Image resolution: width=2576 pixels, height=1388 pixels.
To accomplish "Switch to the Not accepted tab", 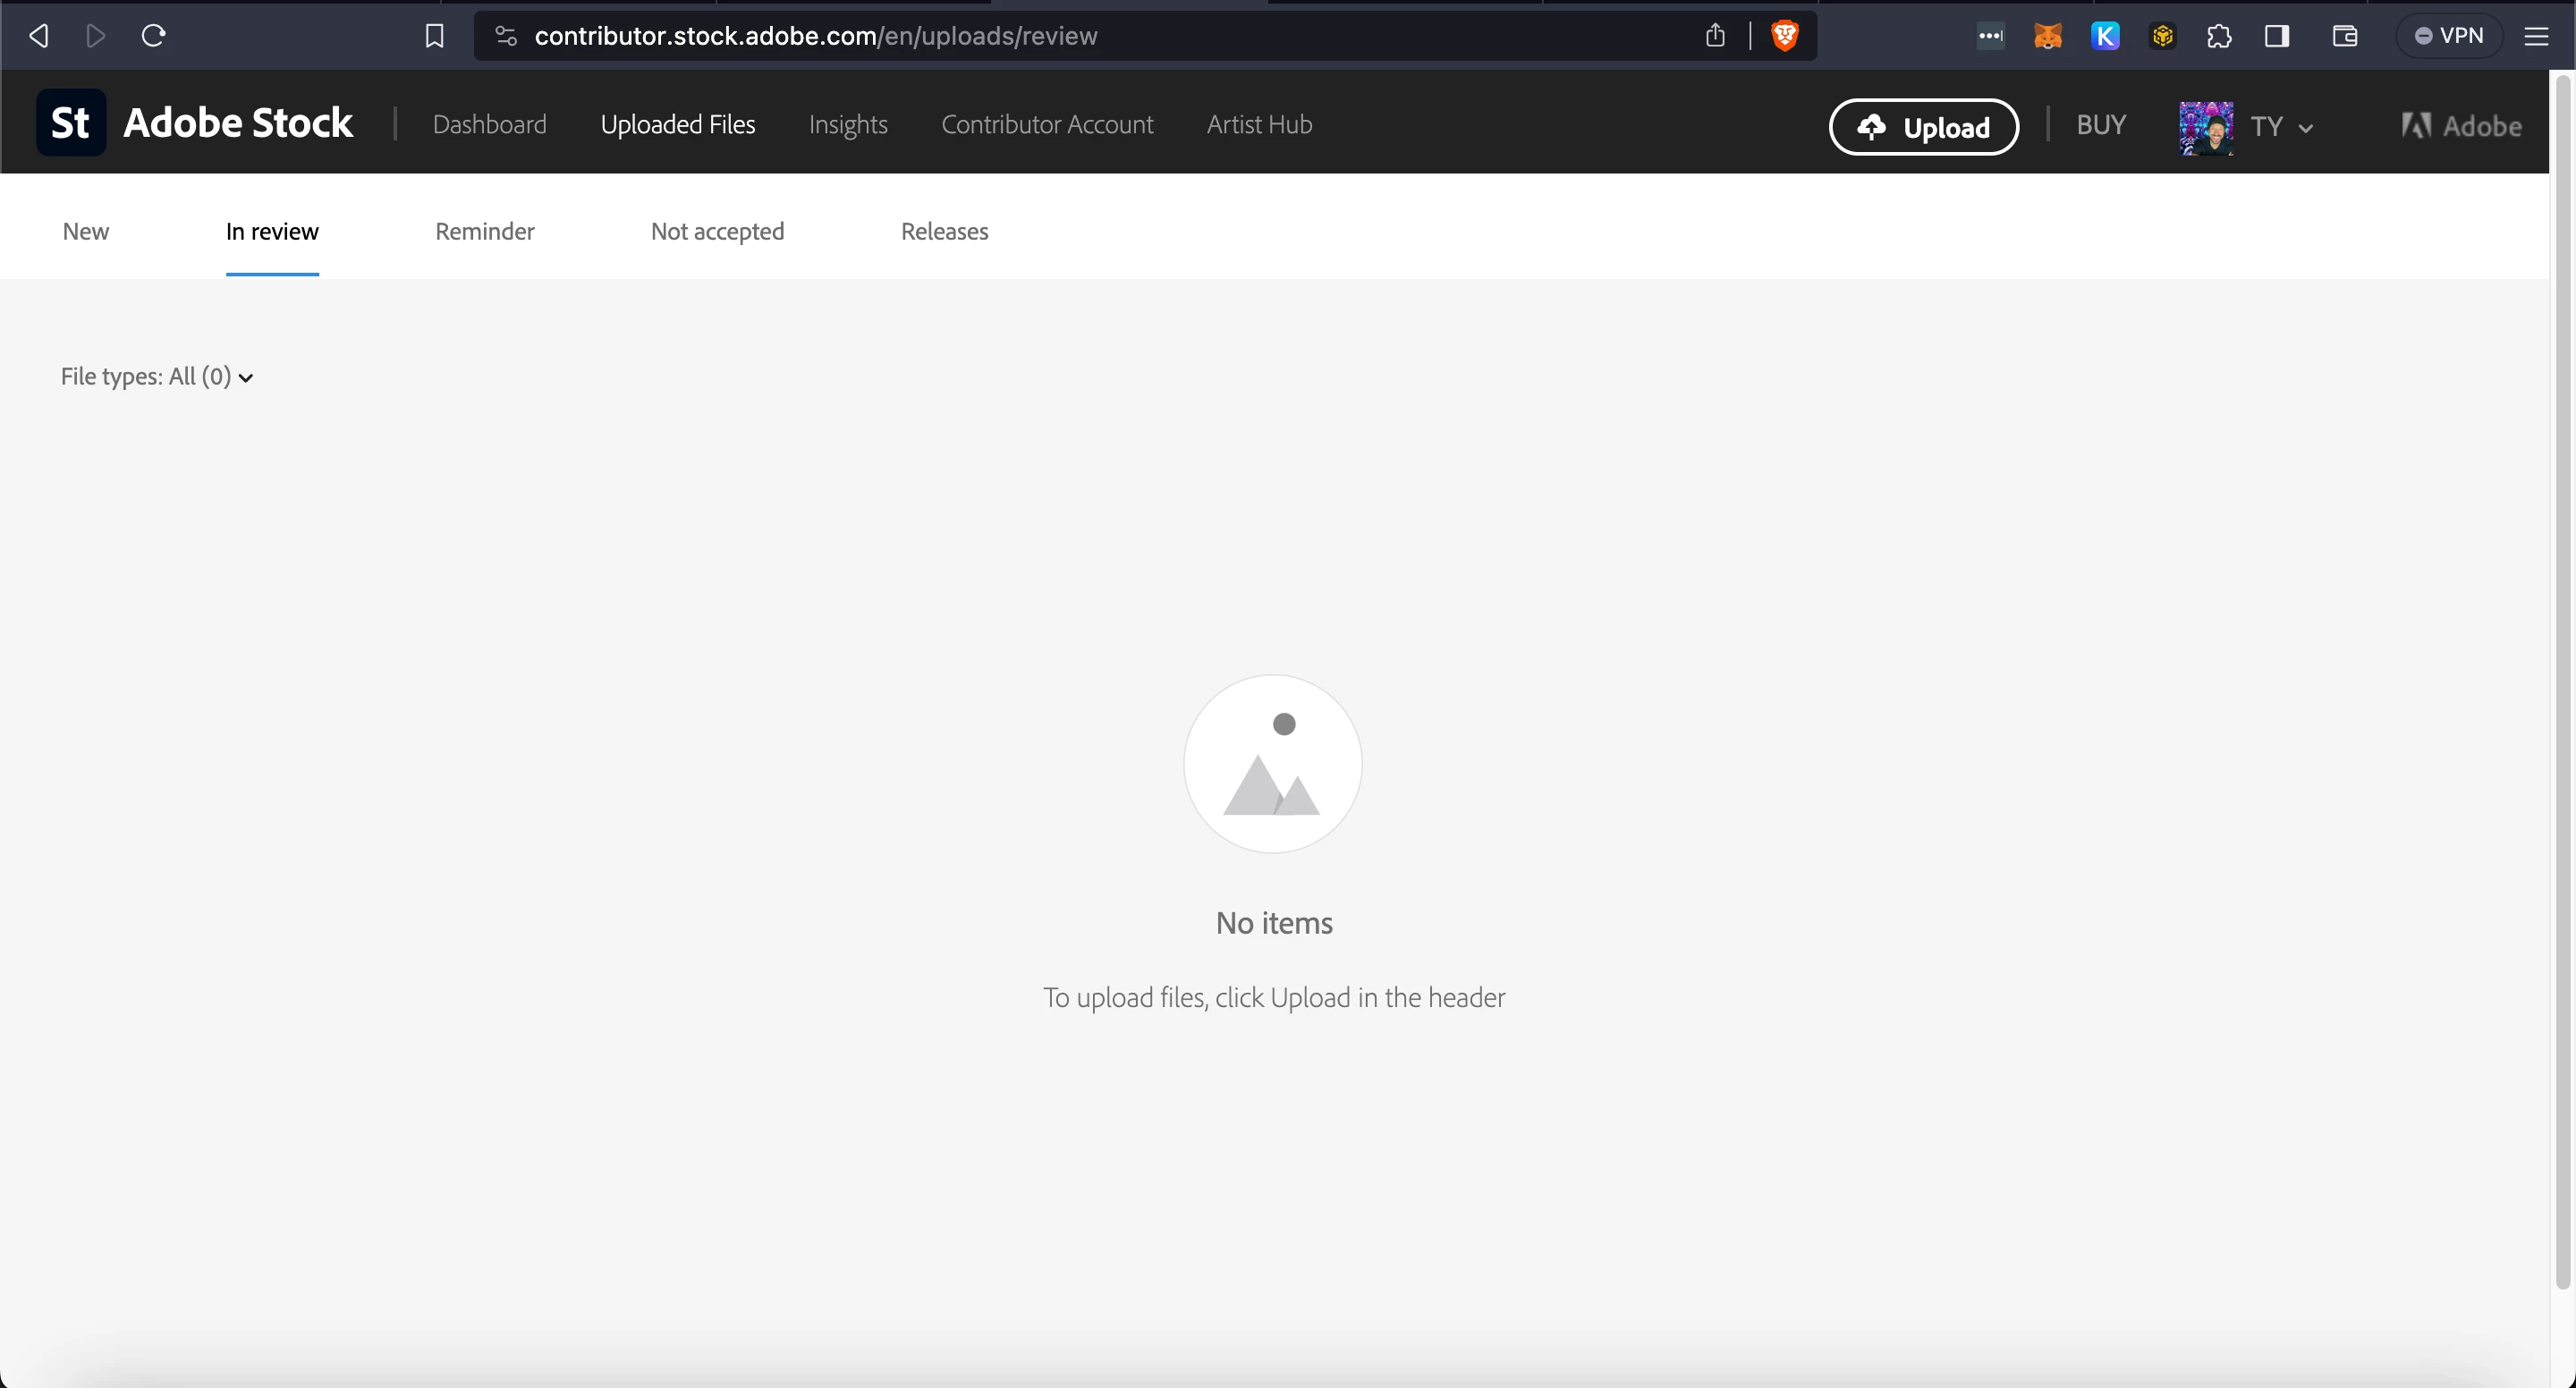I will point(717,232).
